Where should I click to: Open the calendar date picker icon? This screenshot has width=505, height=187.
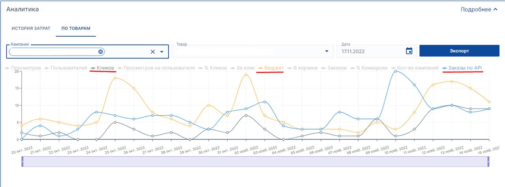click(x=409, y=51)
